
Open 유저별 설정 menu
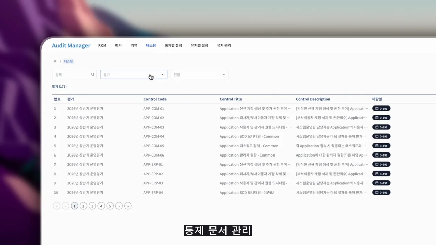click(x=200, y=45)
